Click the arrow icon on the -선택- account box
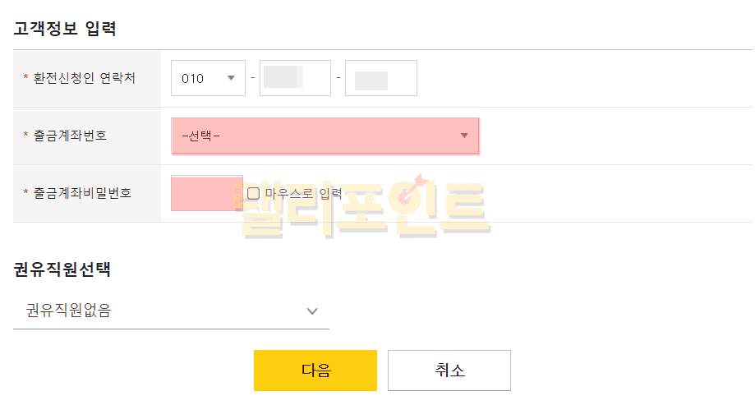Screen dimensions: 755x419 point(464,136)
